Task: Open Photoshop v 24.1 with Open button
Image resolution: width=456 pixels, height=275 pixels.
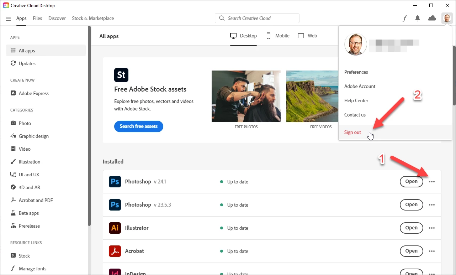Action: point(411,182)
